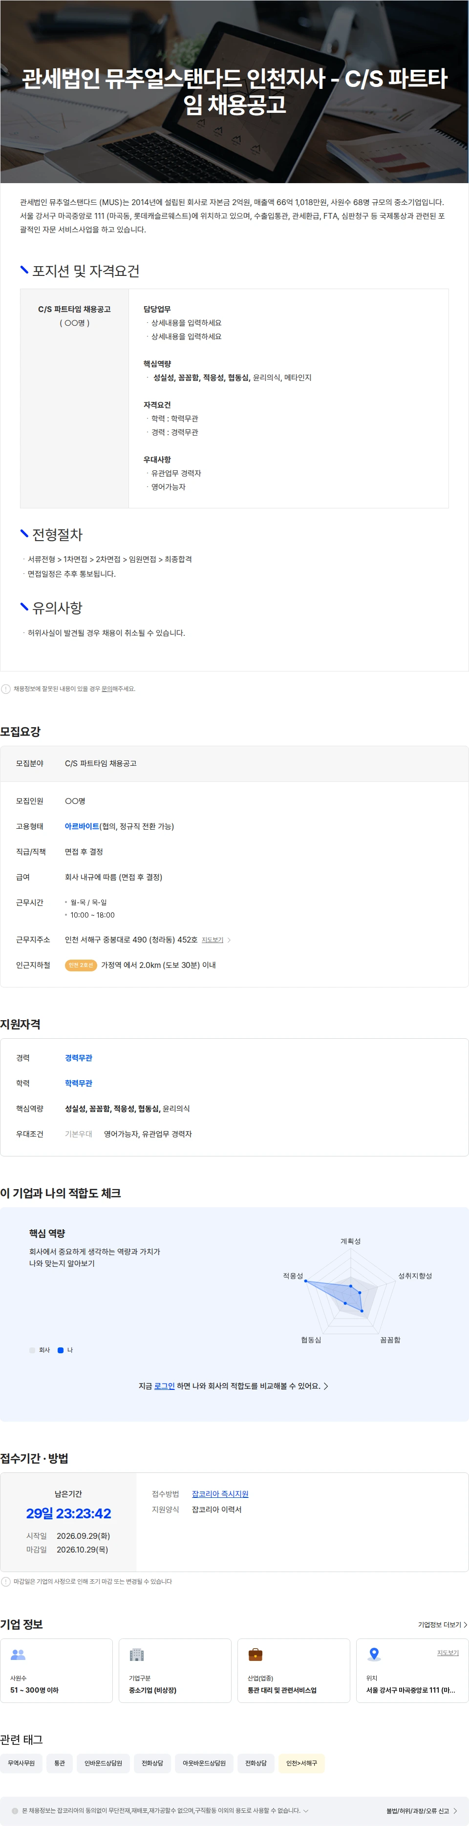This screenshot has width=469, height=1826.
Task: Click the 로그인 link in 적합도 section
Action: click(164, 1386)
